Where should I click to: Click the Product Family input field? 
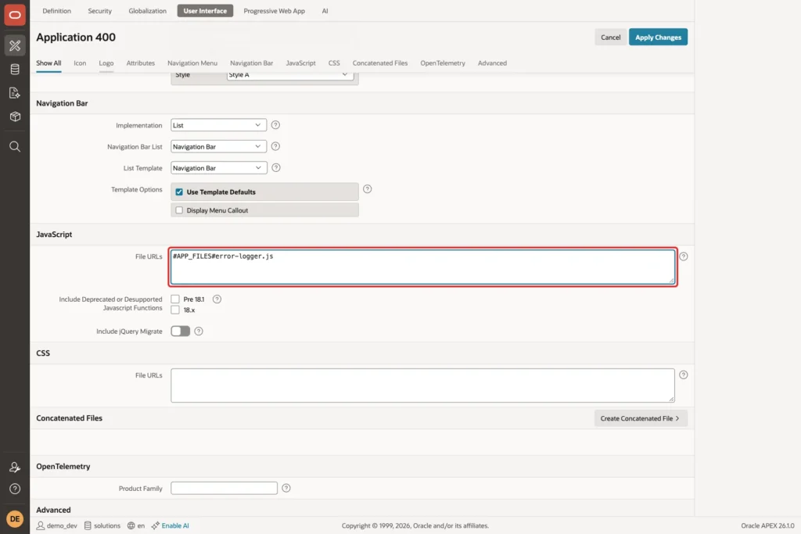pos(224,489)
